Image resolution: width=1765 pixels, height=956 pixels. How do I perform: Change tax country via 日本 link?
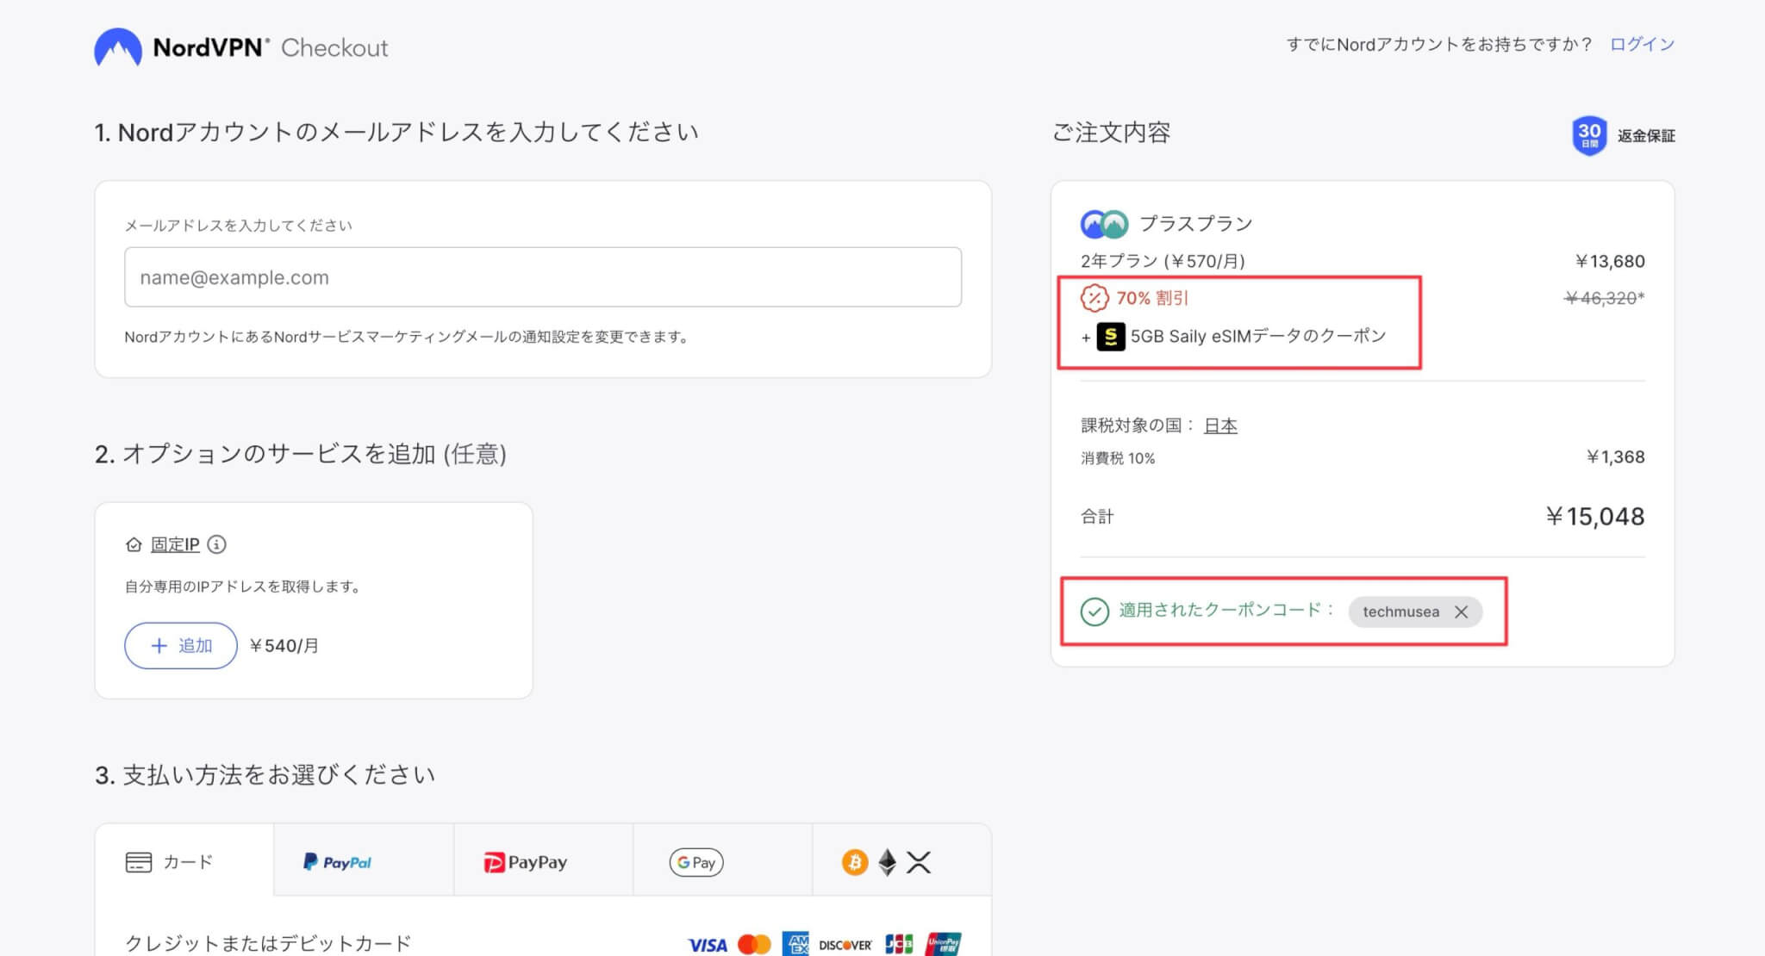click(1220, 425)
